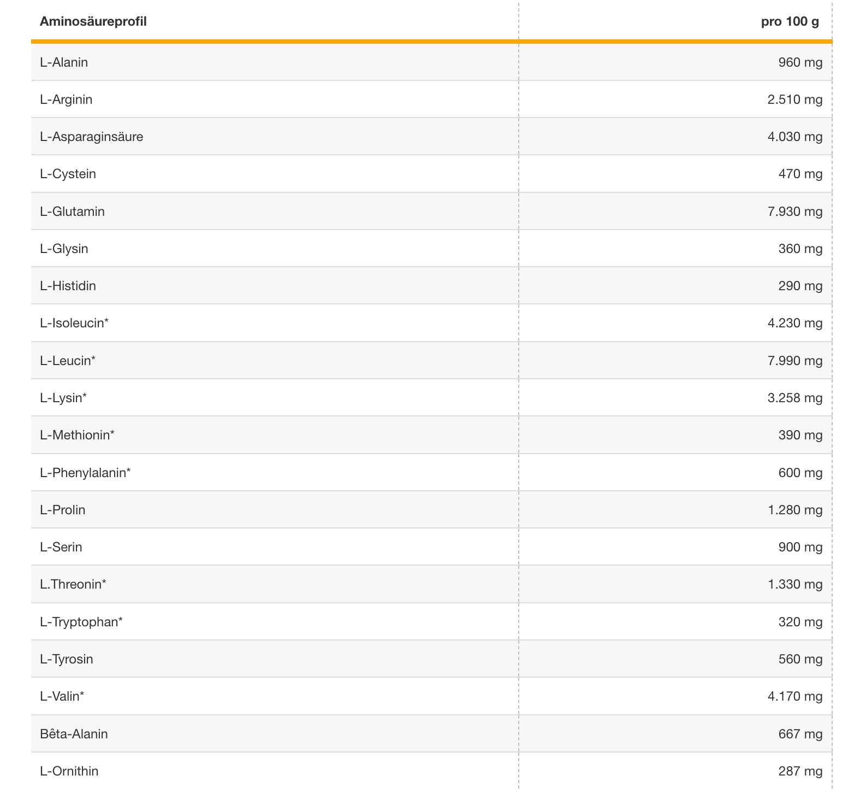Click the L.Threonin* row label
Screen dimensions: 854x799
(x=73, y=584)
